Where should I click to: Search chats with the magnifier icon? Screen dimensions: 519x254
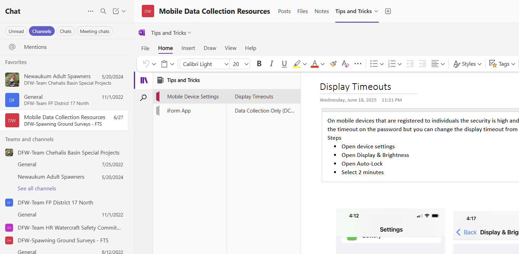(x=103, y=11)
